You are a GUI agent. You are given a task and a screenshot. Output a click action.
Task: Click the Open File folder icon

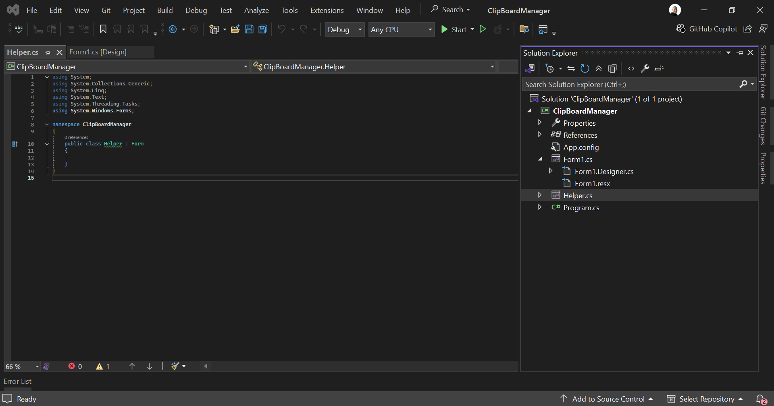(x=235, y=29)
